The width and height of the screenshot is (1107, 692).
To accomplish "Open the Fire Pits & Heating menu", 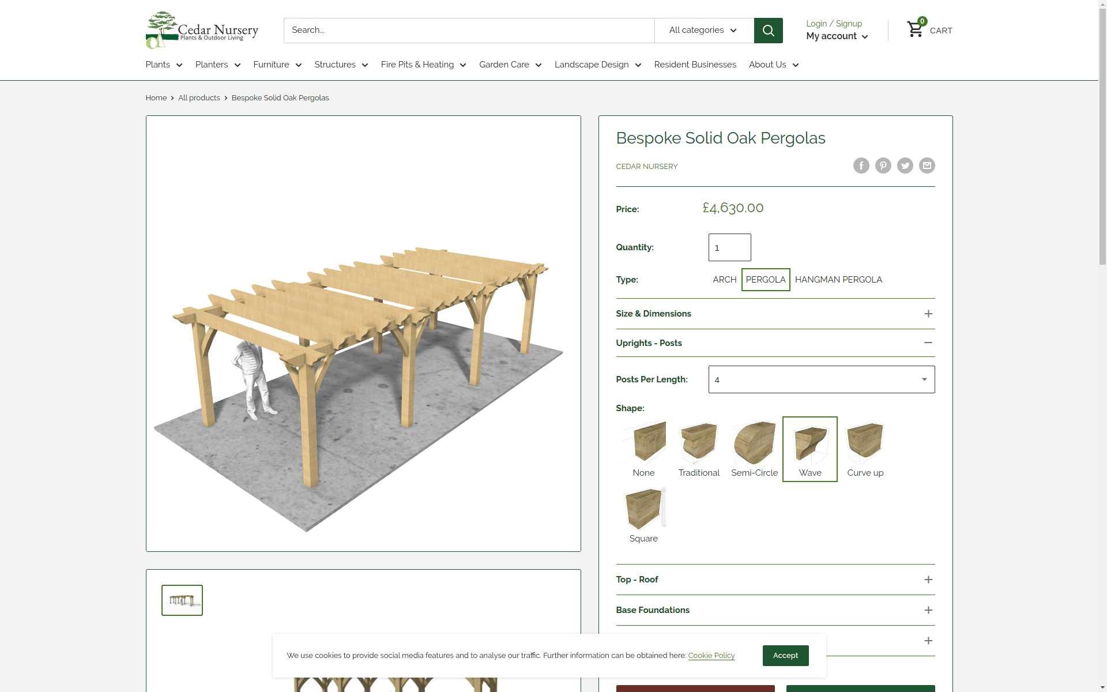I will tap(423, 65).
